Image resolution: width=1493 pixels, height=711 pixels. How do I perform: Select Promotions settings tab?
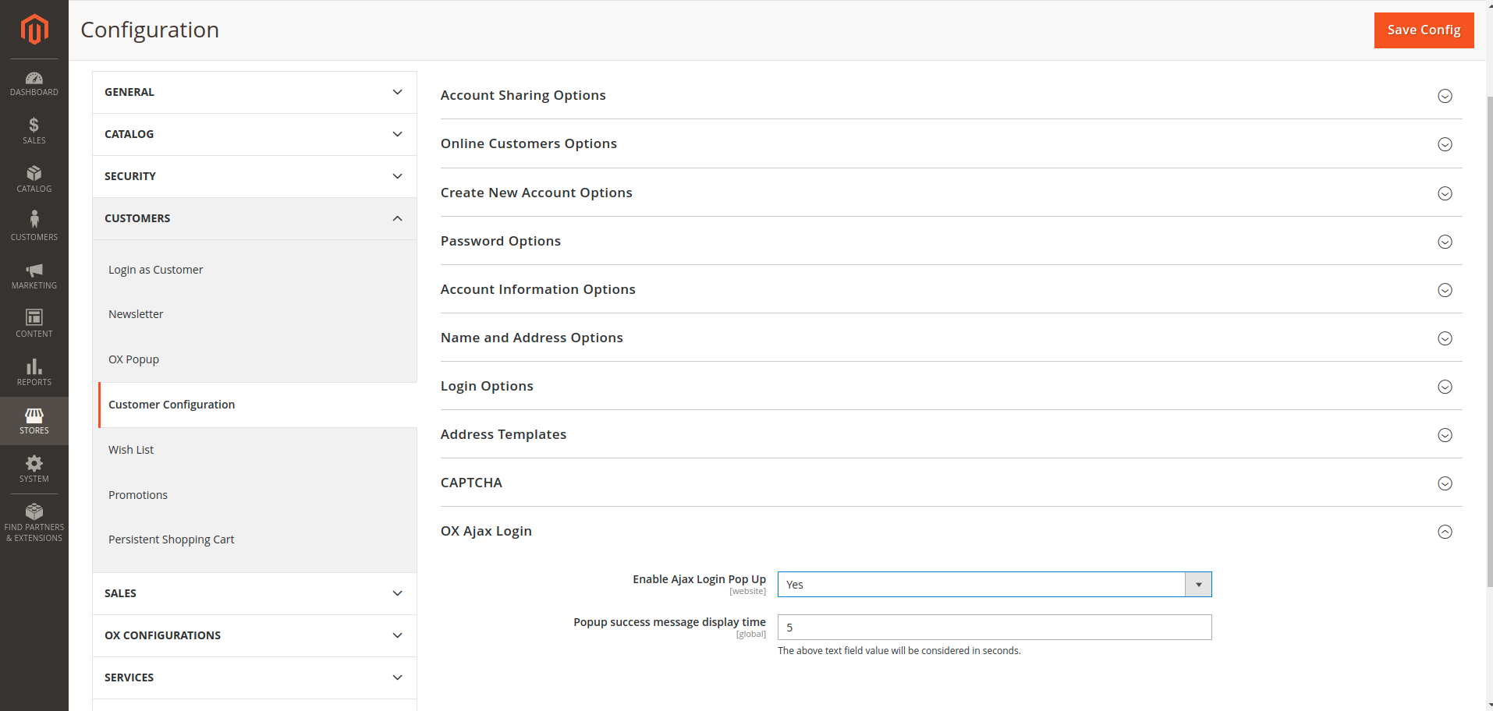click(x=138, y=495)
